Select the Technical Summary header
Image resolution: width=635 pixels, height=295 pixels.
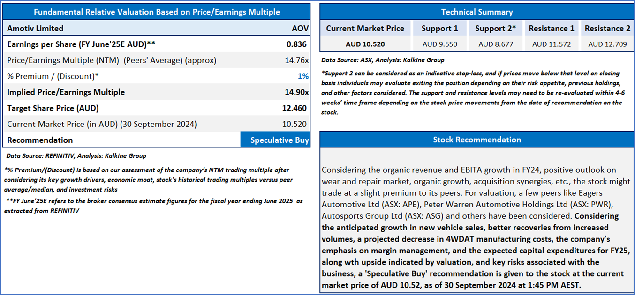click(x=477, y=12)
